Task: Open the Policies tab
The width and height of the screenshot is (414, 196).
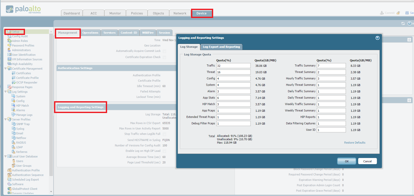Action: point(137,13)
